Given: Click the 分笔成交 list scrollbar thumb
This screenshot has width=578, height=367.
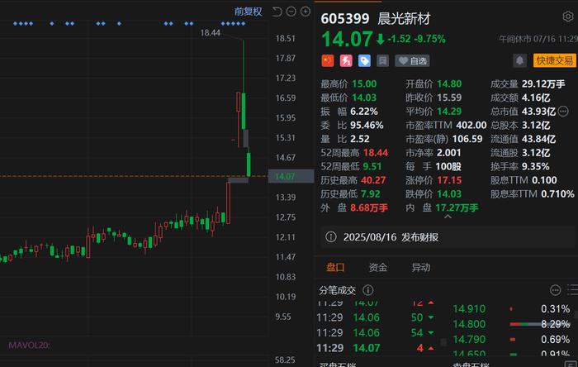Looking at the screenshot, I should tap(444, 342).
